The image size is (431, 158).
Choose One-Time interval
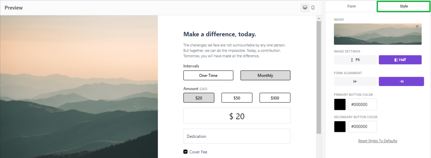[x=208, y=75]
